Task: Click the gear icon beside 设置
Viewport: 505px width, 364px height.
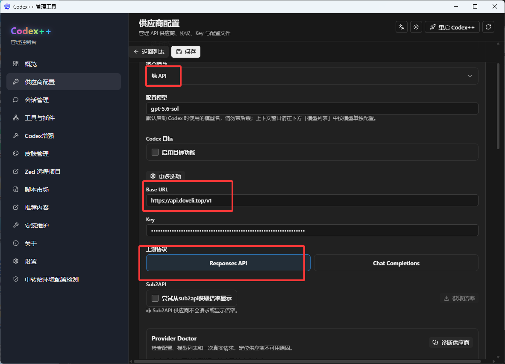Action: [16, 261]
